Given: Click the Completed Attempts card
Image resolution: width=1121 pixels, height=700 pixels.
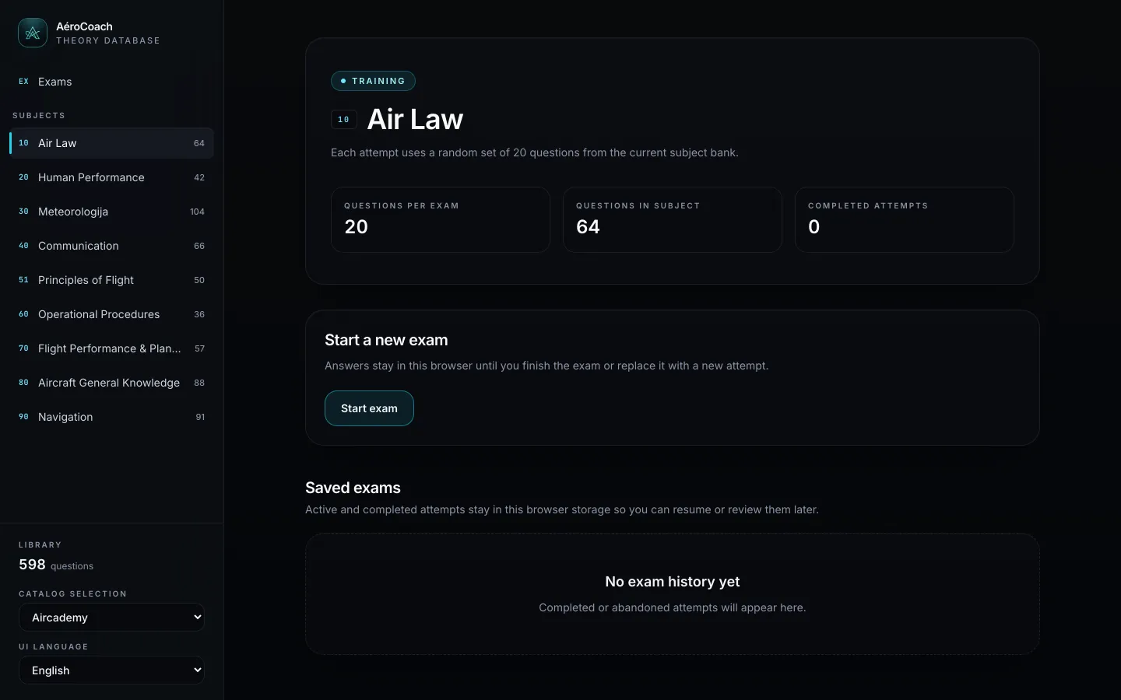Looking at the screenshot, I should [905, 219].
